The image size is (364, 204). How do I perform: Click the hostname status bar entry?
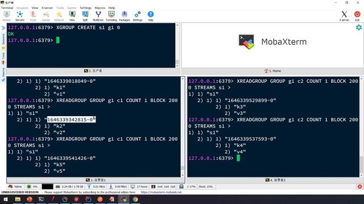point(15,186)
